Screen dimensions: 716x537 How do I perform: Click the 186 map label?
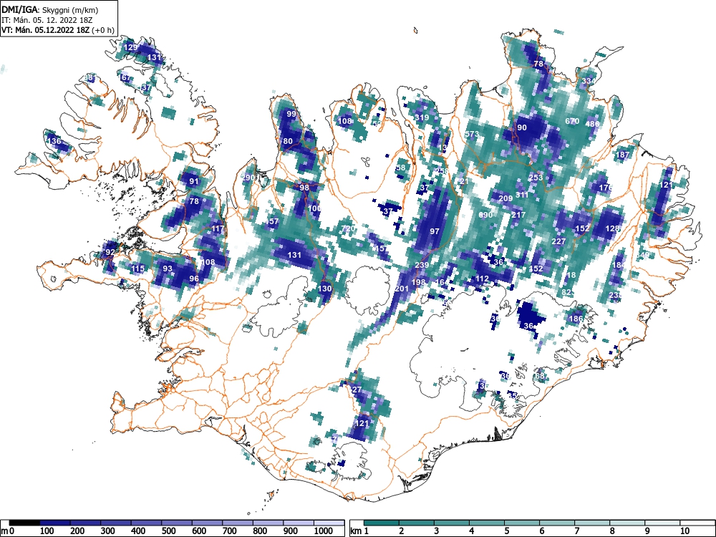(x=576, y=319)
